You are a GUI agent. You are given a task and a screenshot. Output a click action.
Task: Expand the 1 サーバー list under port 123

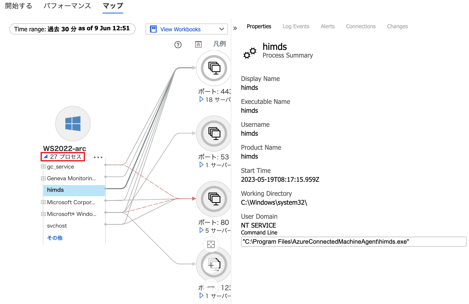tap(201, 295)
